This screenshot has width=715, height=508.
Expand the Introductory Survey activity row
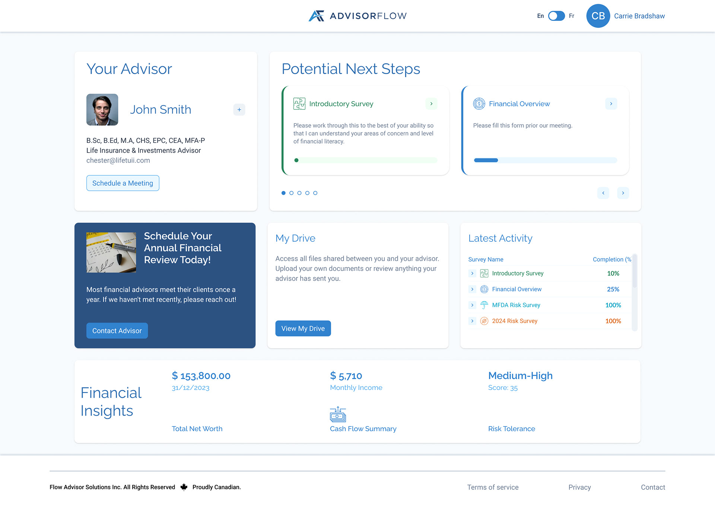click(x=472, y=273)
